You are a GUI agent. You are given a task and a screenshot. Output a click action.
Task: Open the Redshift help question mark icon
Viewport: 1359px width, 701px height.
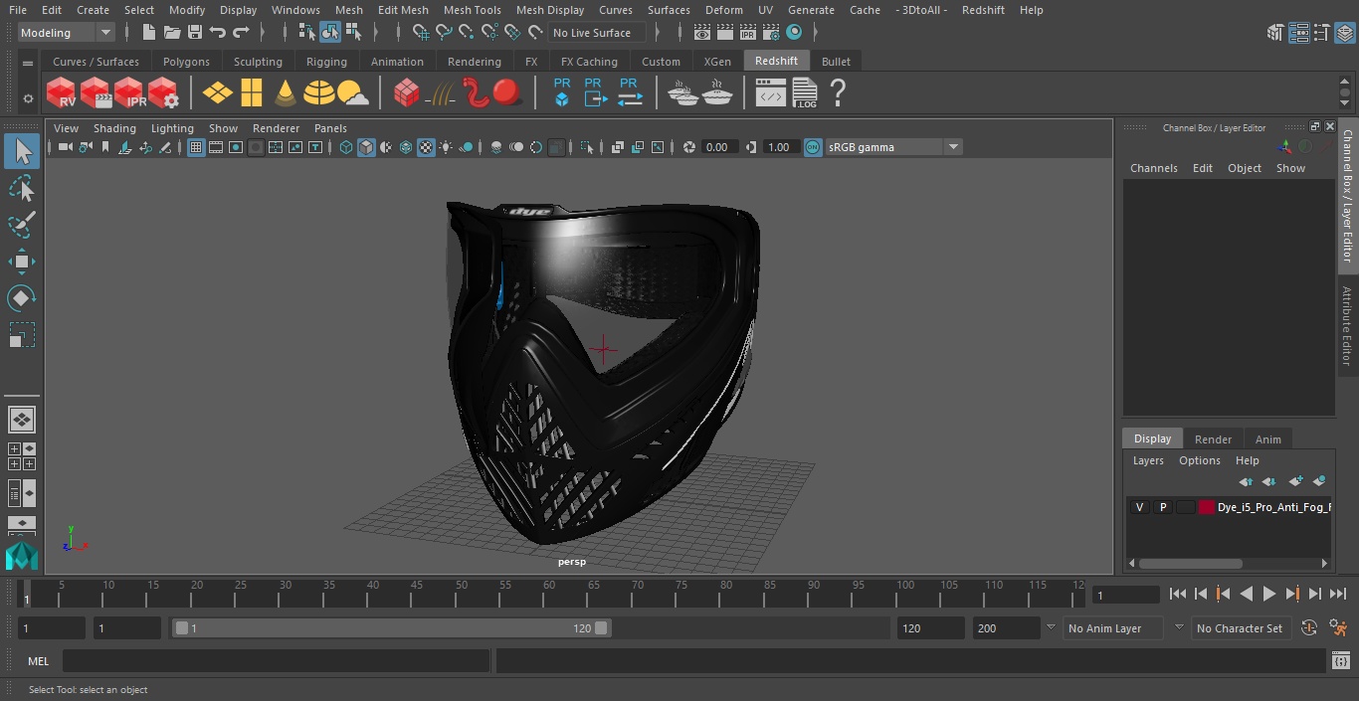point(838,93)
